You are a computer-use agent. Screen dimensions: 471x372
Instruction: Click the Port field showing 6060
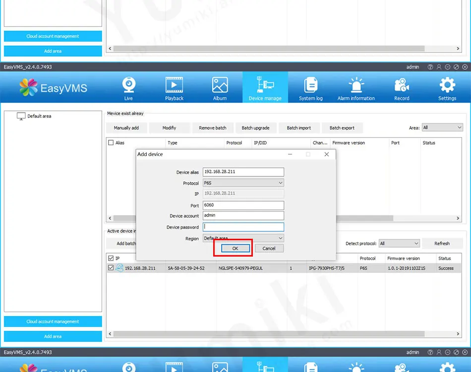(x=243, y=205)
